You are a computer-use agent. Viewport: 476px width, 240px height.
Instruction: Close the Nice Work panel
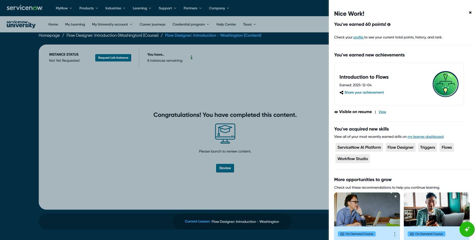pyautogui.click(x=470, y=13)
